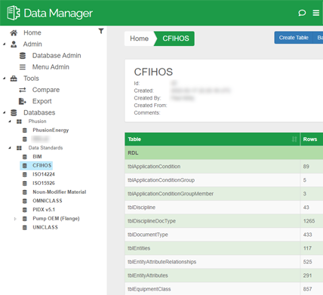This screenshot has height=295, width=323.
Task: Open the tblEquipmentClass table row
Action: point(224,289)
